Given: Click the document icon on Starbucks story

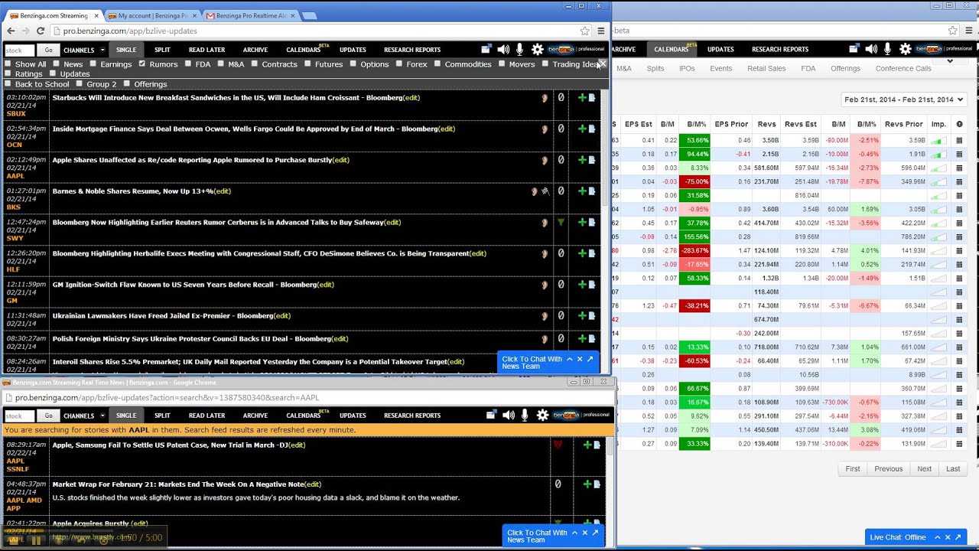Looking at the screenshot, I should (592, 98).
